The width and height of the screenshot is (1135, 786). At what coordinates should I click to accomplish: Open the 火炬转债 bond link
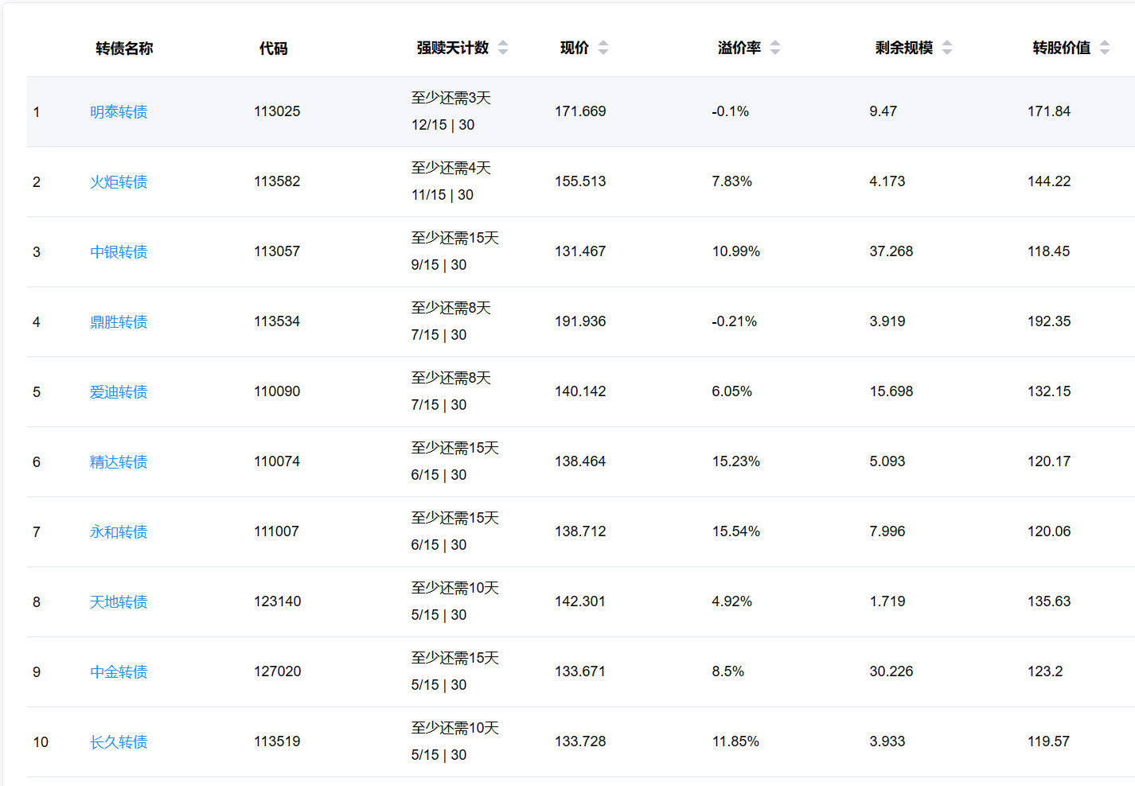click(119, 182)
